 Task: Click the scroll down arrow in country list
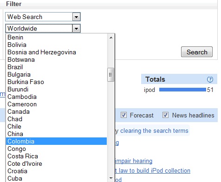[111, 178]
